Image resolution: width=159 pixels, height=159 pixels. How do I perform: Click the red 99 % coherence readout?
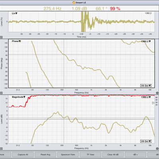point(115,9)
